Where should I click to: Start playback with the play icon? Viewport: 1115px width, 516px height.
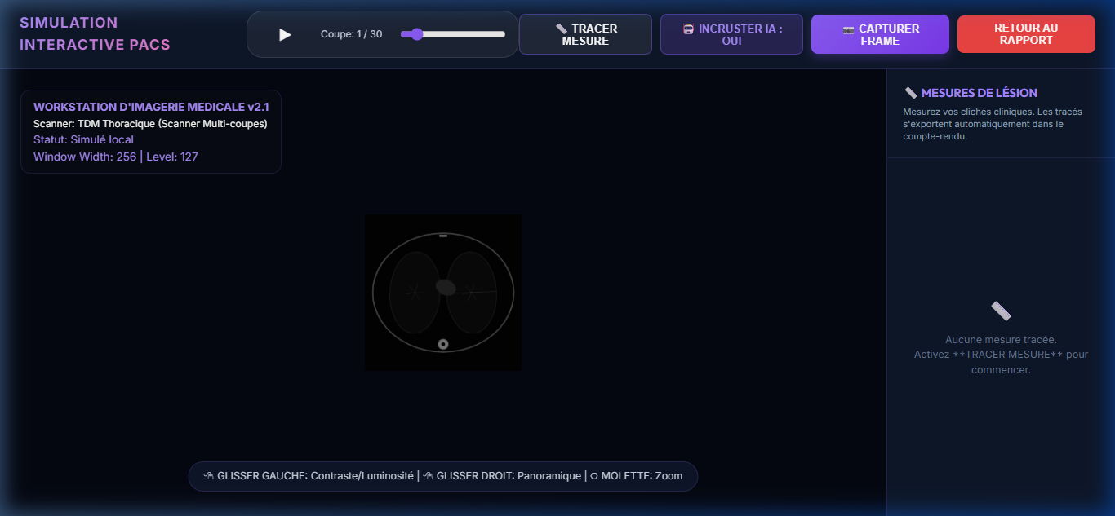285,34
